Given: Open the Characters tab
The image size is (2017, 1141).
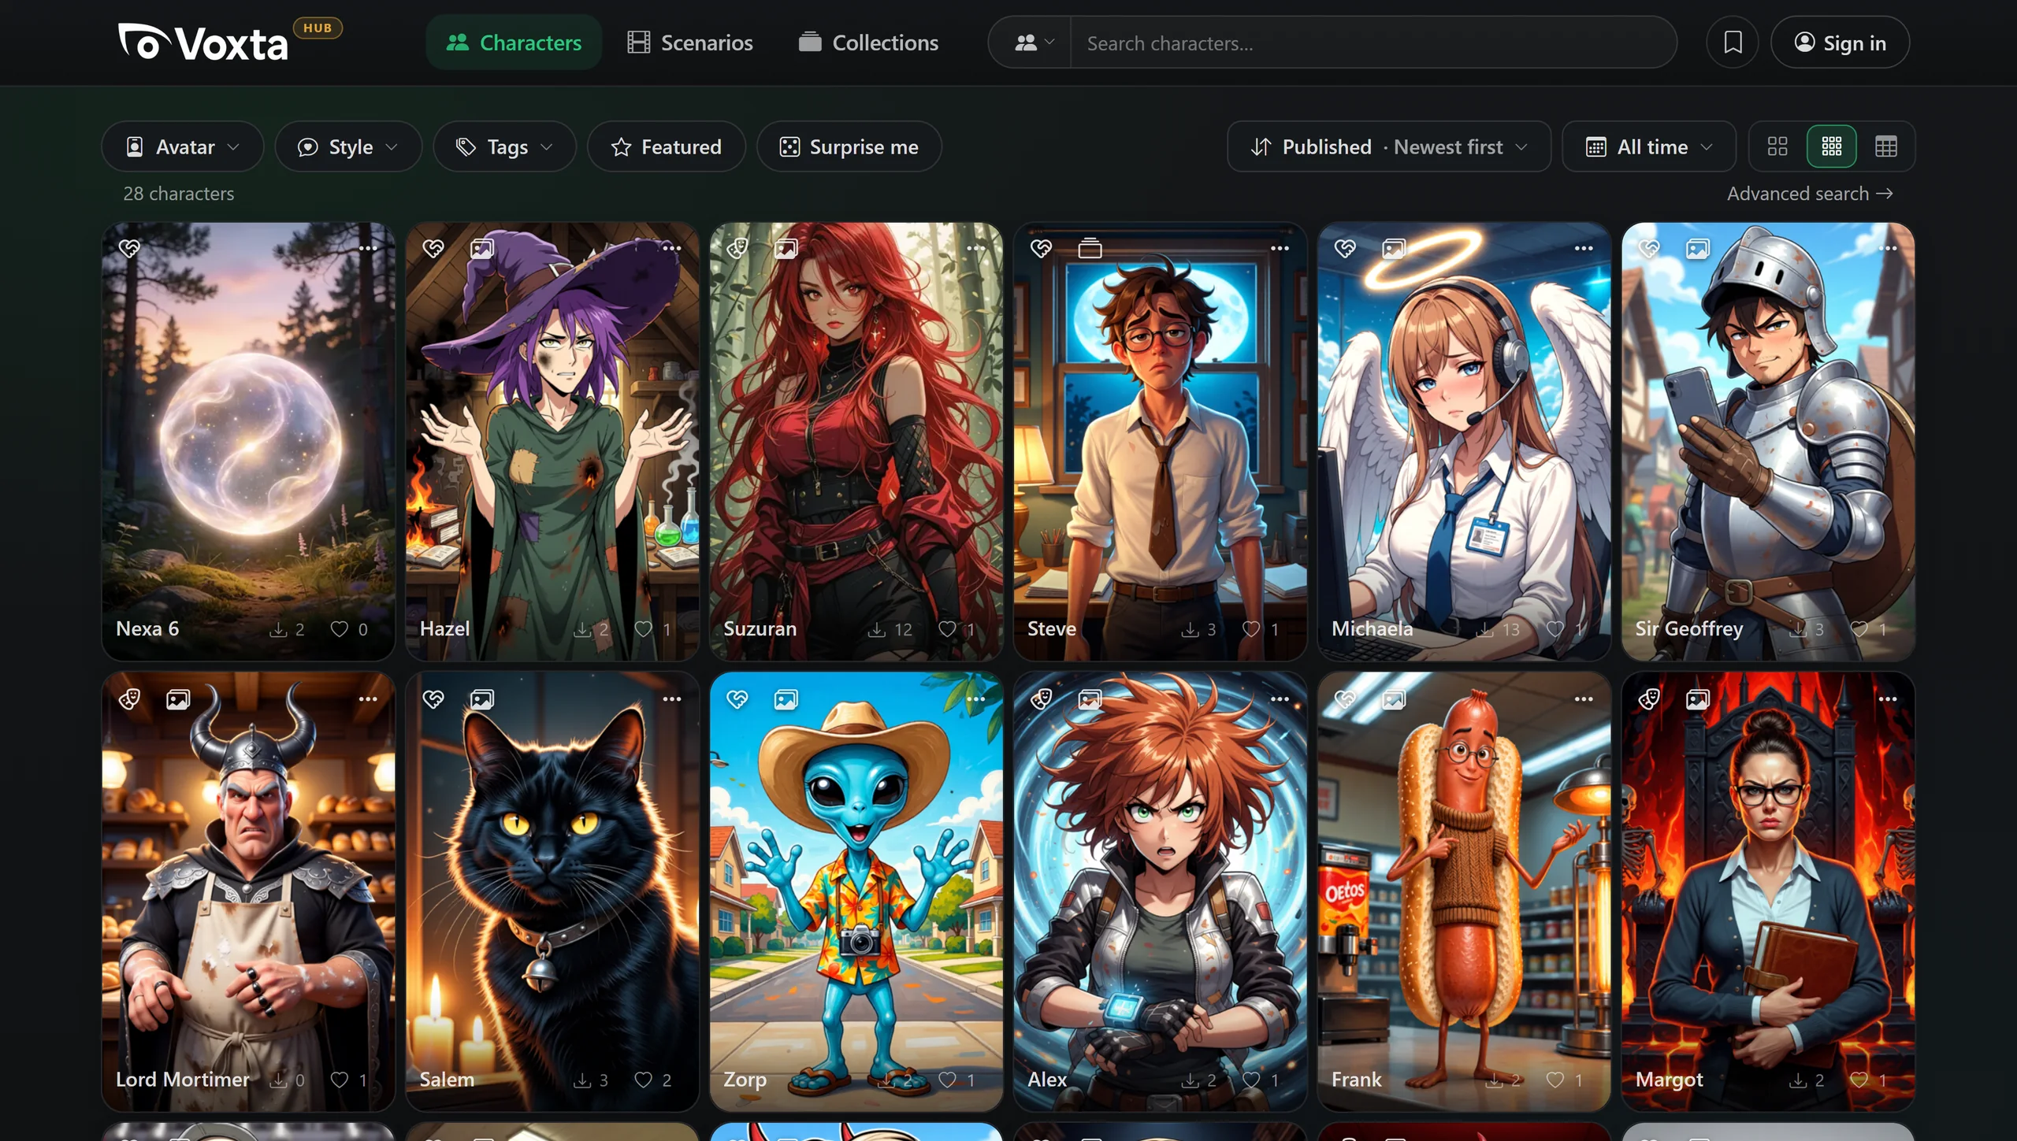Looking at the screenshot, I should click(x=514, y=43).
